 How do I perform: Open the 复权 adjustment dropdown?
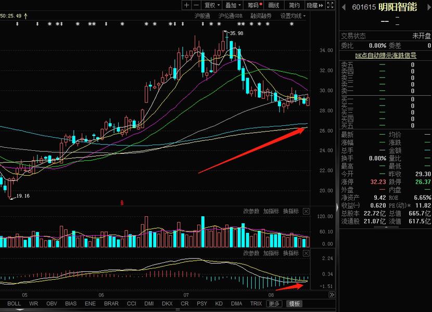[211, 5]
